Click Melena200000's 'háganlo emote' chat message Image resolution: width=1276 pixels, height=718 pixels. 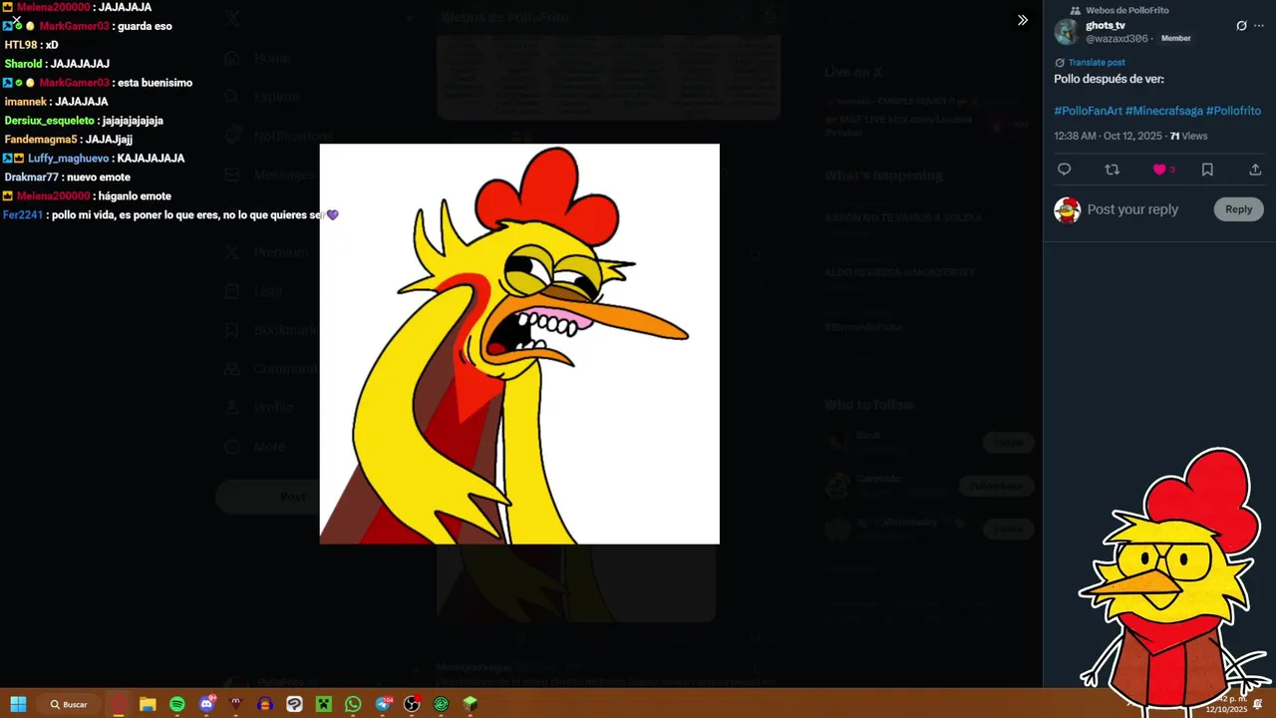87,196
